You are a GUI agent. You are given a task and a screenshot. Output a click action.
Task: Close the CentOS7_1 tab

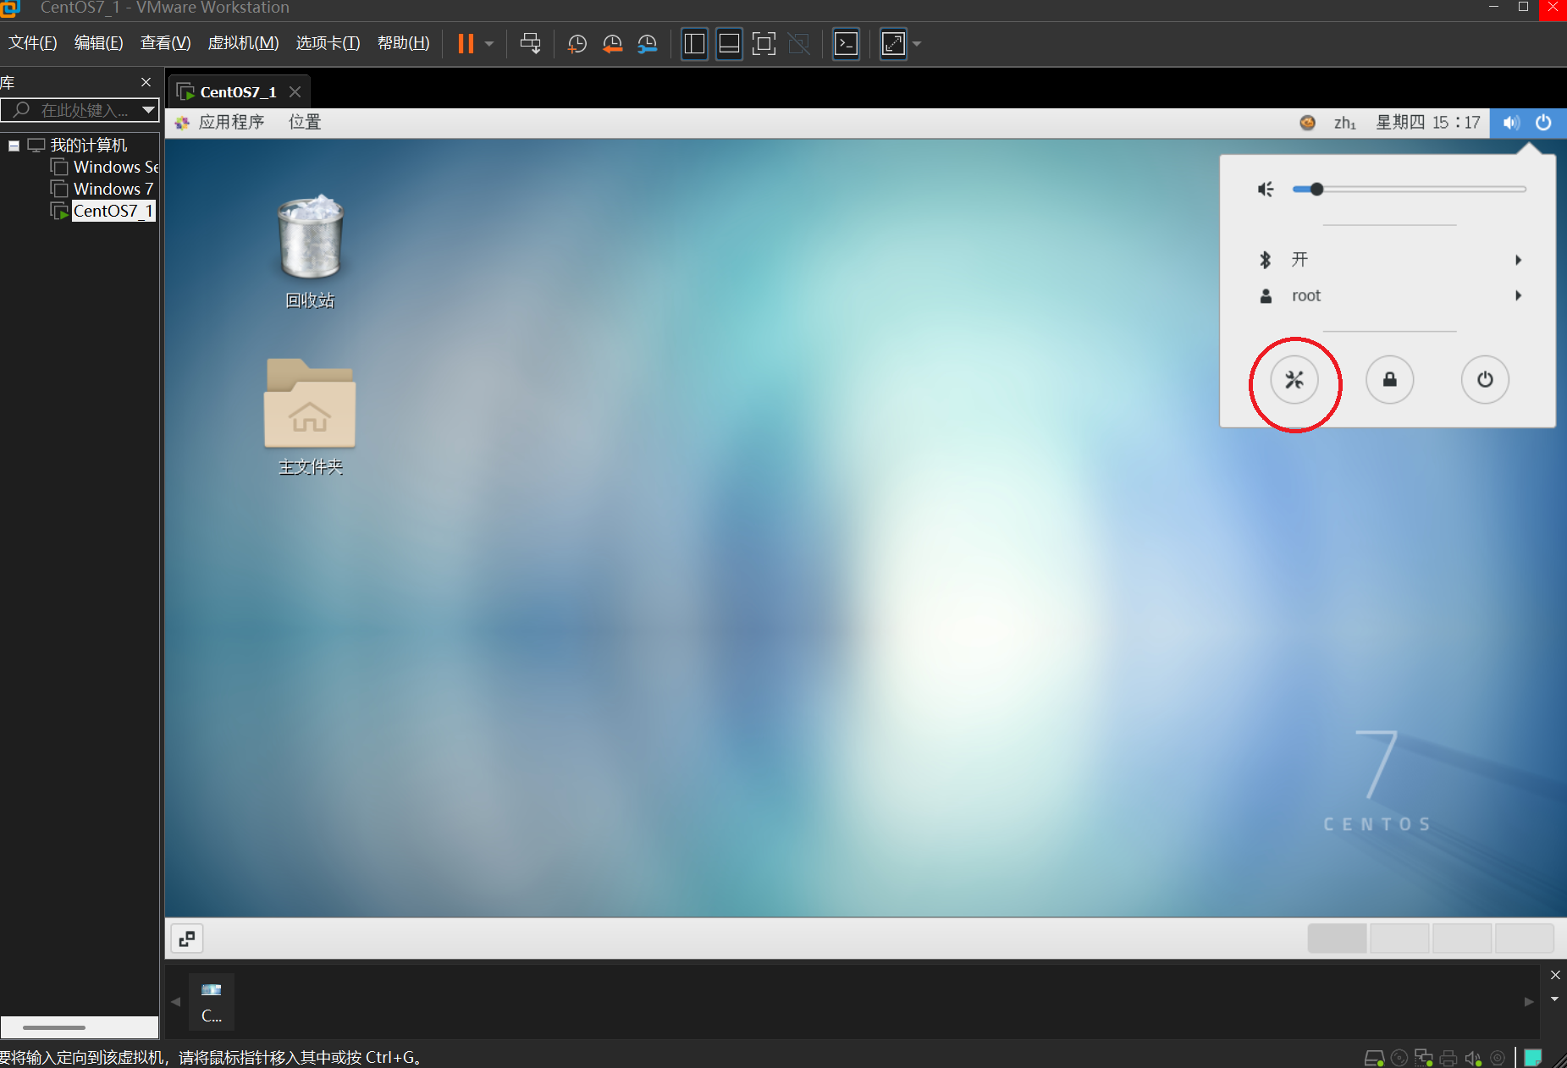295,91
